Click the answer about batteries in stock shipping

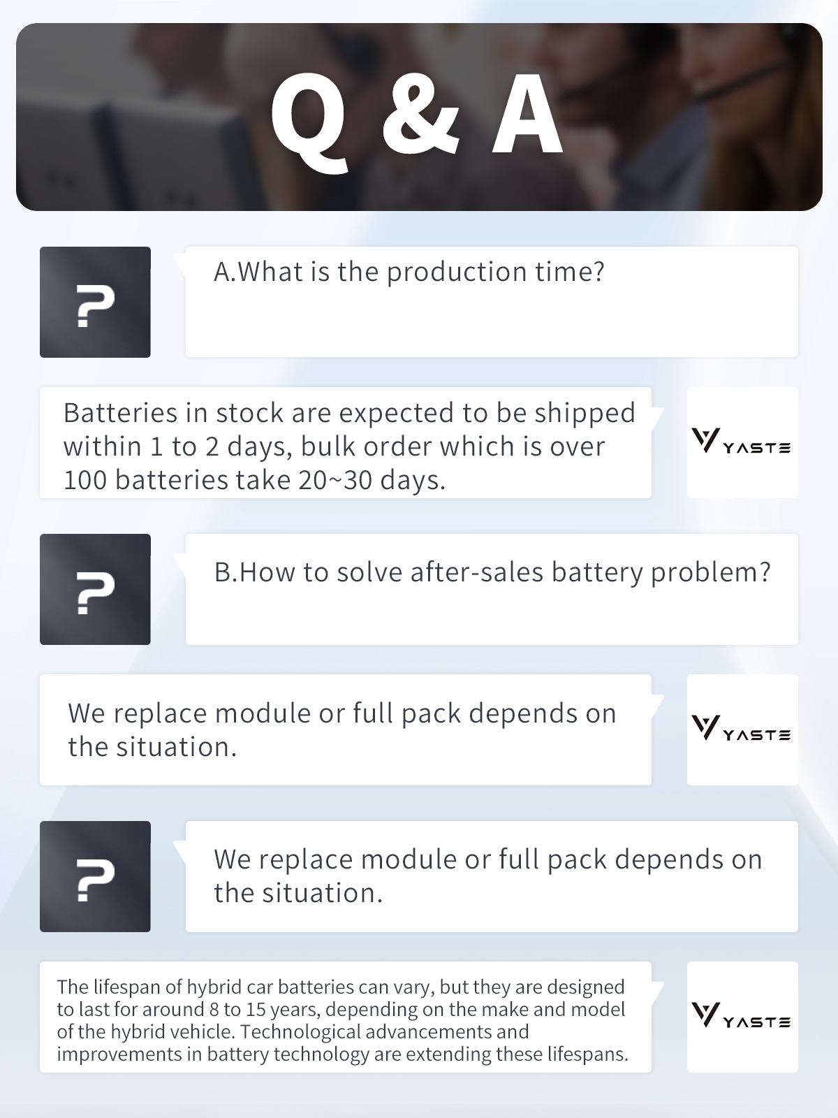(x=346, y=442)
